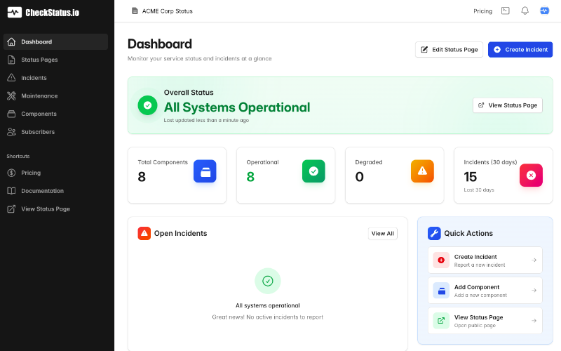561x351 pixels.
Task: Go to Status Pages in the sidebar
Action: (55, 60)
